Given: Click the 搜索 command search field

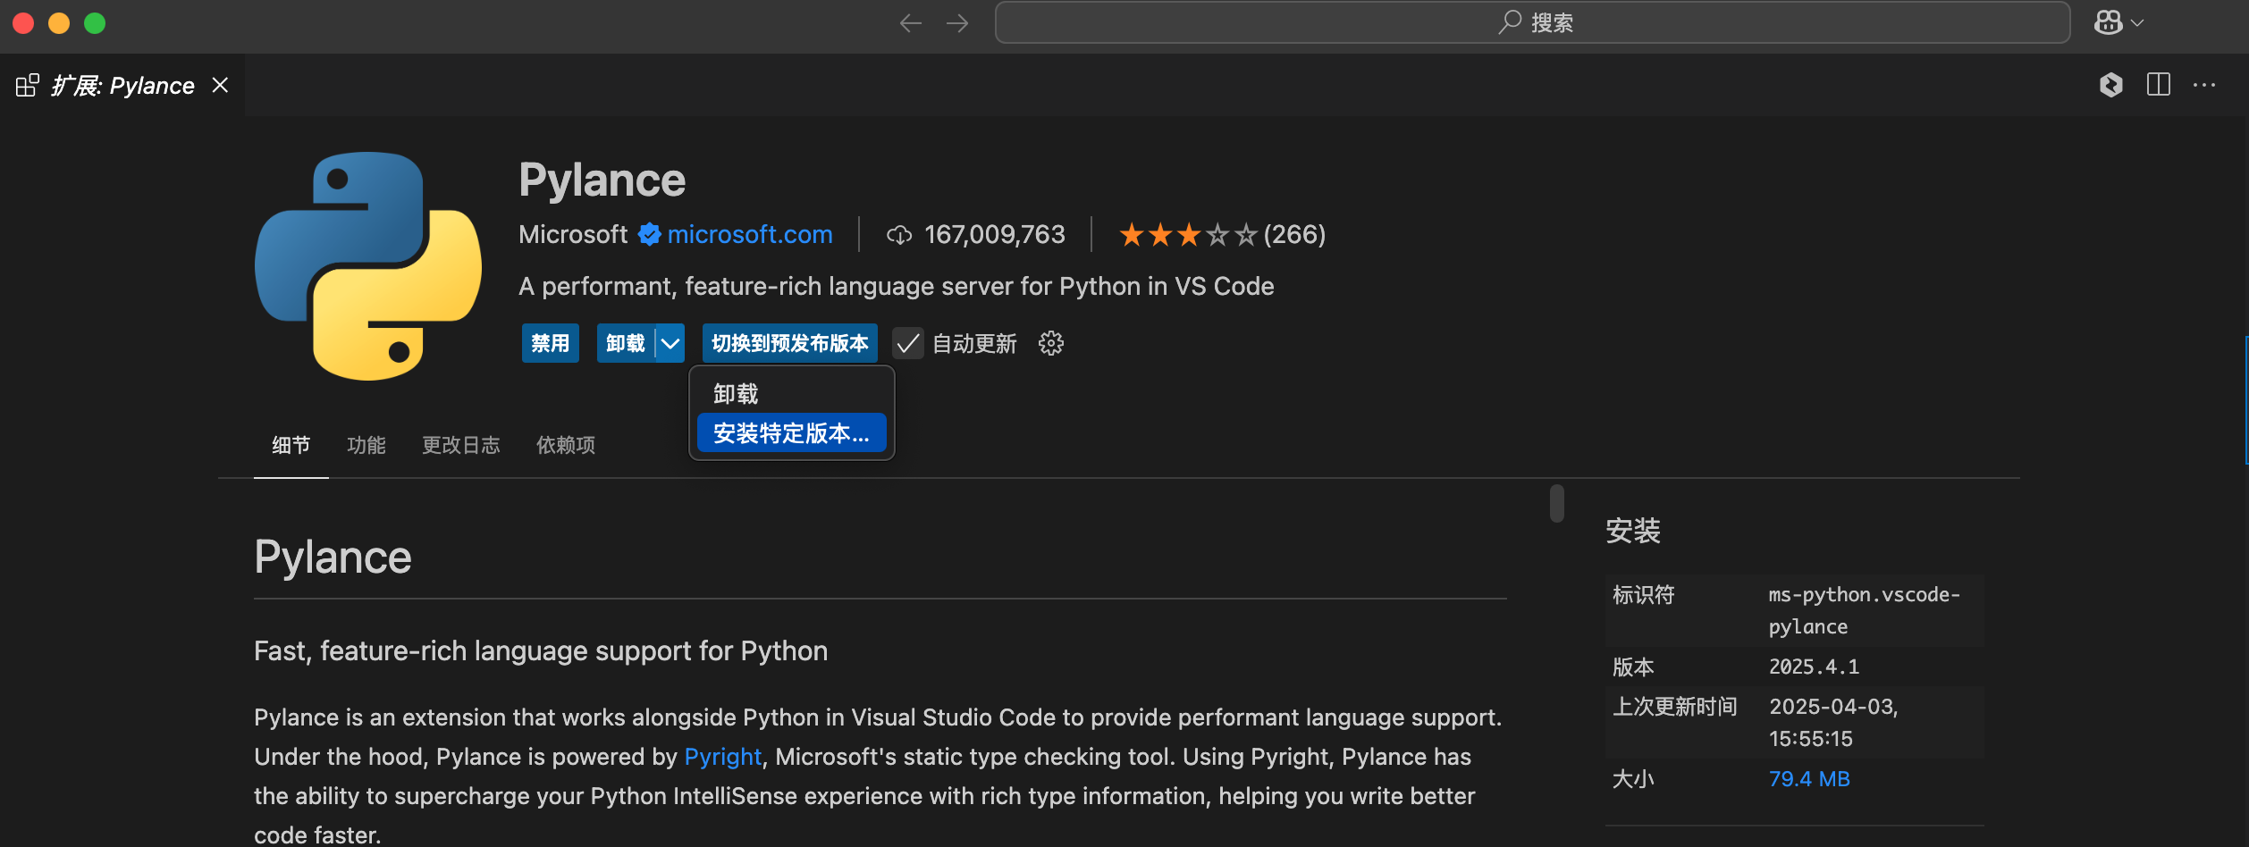Looking at the screenshot, I should coord(1532,23).
